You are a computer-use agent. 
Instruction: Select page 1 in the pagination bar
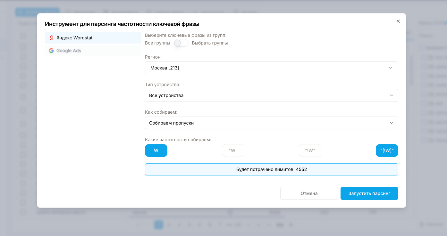[x=158, y=224]
